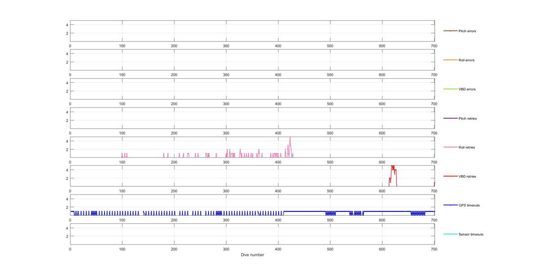The height and width of the screenshot is (275, 540).
Task: Click the red VBD retries rise at dive 700
Action: point(434,184)
